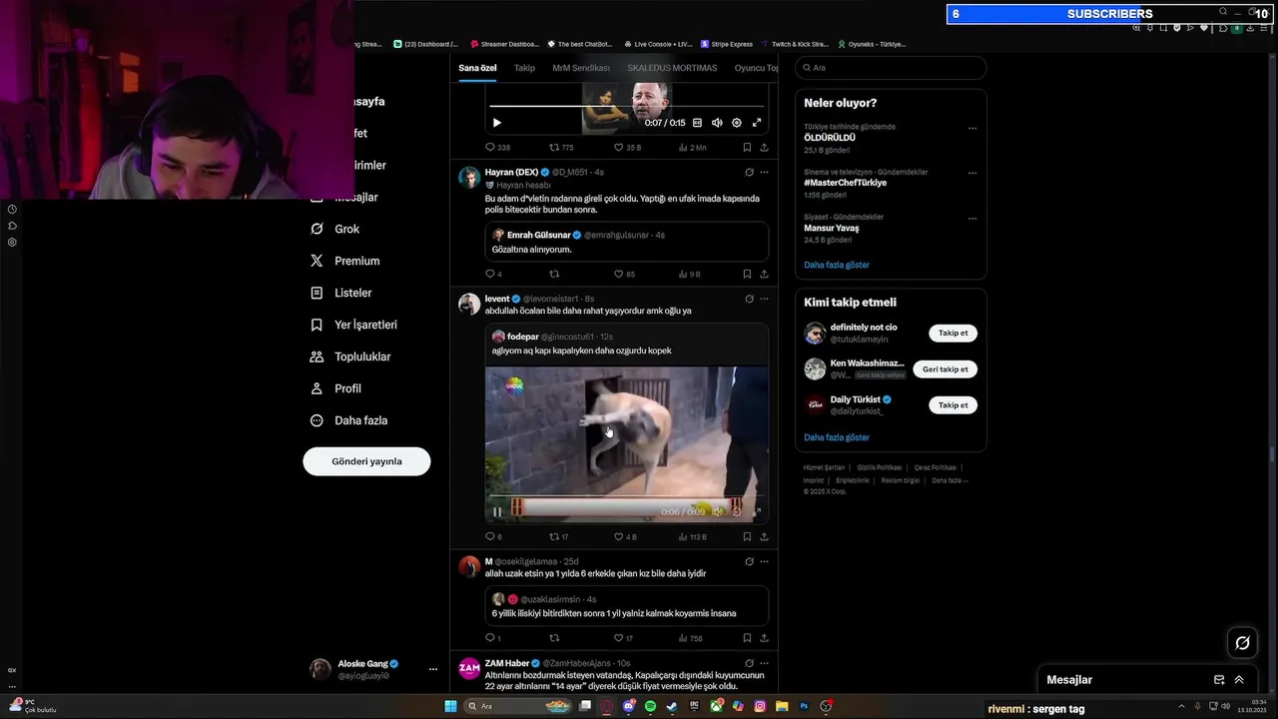Reply to the Hayran (DEX) post
The image size is (1278, 719).
(x=493, y=274)
